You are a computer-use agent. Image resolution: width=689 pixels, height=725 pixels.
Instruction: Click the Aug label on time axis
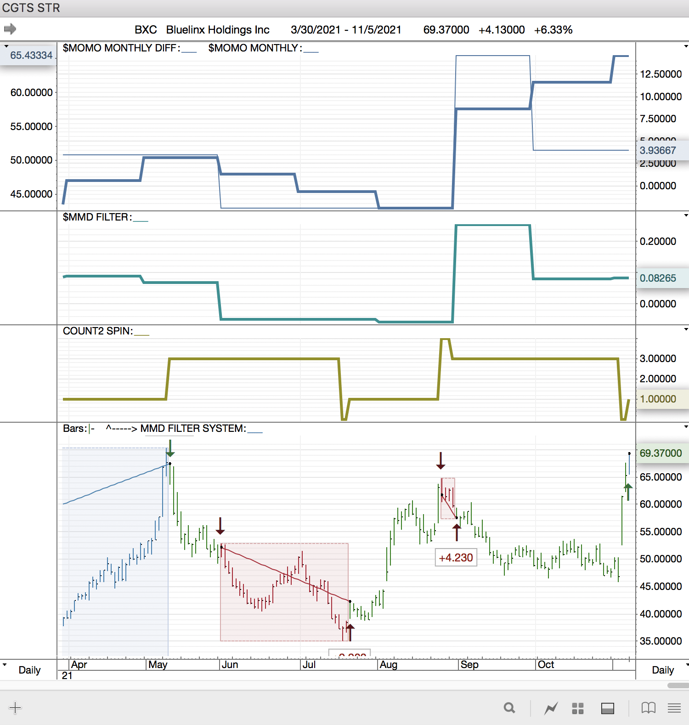point(389,664)
